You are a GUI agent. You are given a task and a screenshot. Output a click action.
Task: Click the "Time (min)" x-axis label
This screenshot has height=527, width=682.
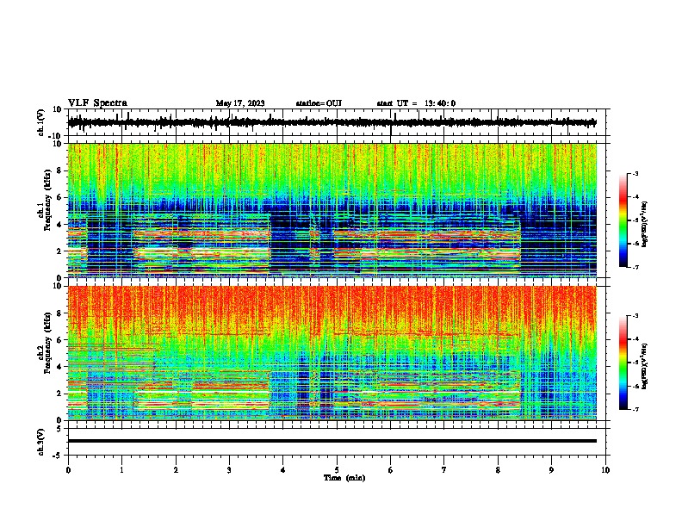coord(344,478)
